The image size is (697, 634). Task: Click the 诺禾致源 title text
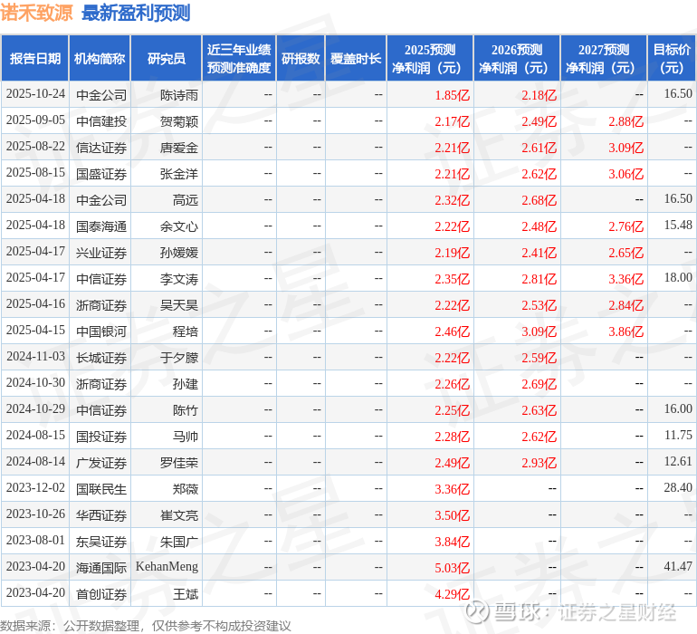[36, 13]
